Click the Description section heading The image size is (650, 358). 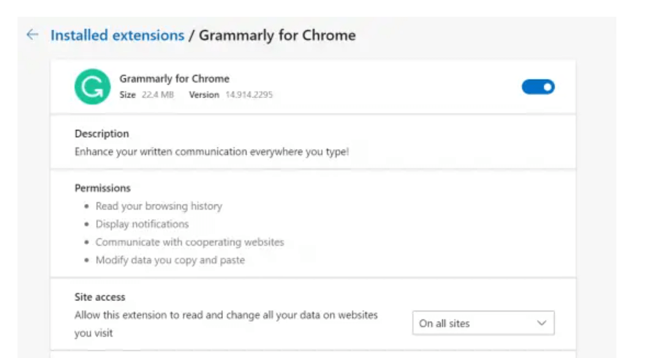[102, 134]
